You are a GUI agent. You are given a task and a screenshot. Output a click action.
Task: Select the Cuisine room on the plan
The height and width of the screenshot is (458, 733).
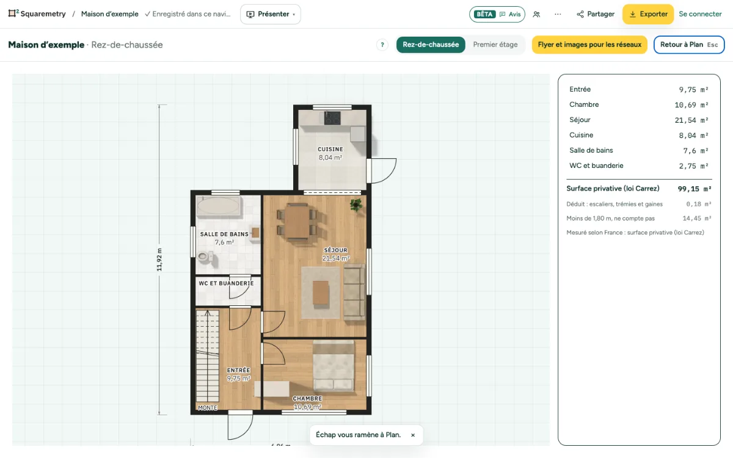330,150
